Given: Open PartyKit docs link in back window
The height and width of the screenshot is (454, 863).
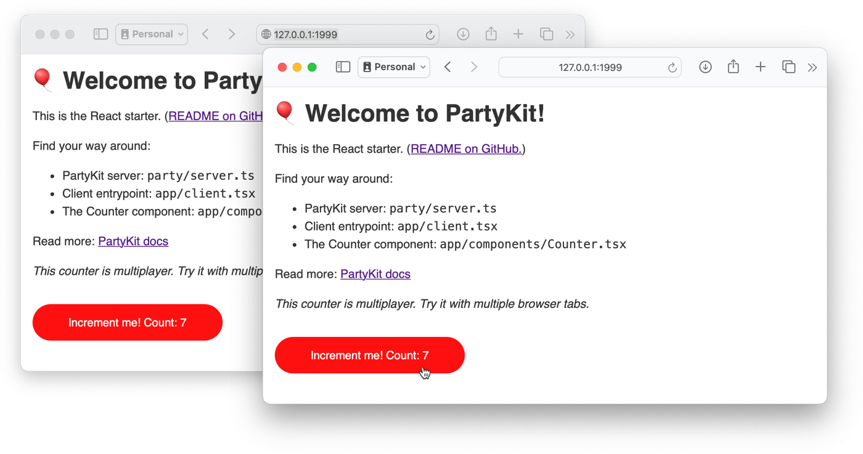Looking at the screenshot, I should 133,241.
